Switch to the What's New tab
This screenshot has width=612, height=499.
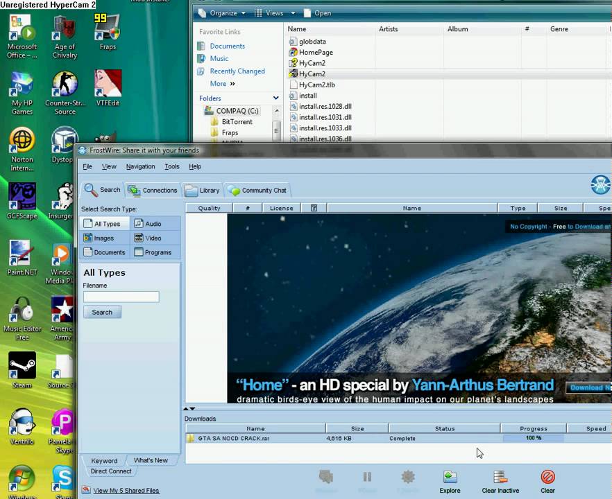coord(151,460)
